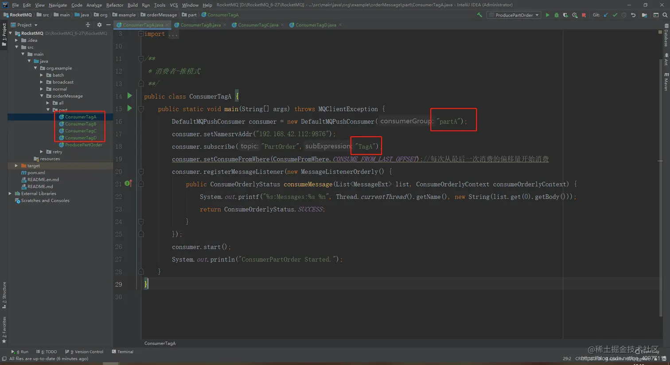The width and height of the screenshot is (670, 365).
Task: Click the implements gutter icon at line 21
Action: click(x=129, y=183)
